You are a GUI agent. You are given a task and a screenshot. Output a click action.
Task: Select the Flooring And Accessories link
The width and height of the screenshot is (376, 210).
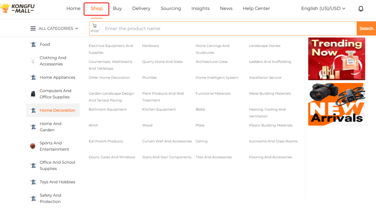(x=271, y=157)
